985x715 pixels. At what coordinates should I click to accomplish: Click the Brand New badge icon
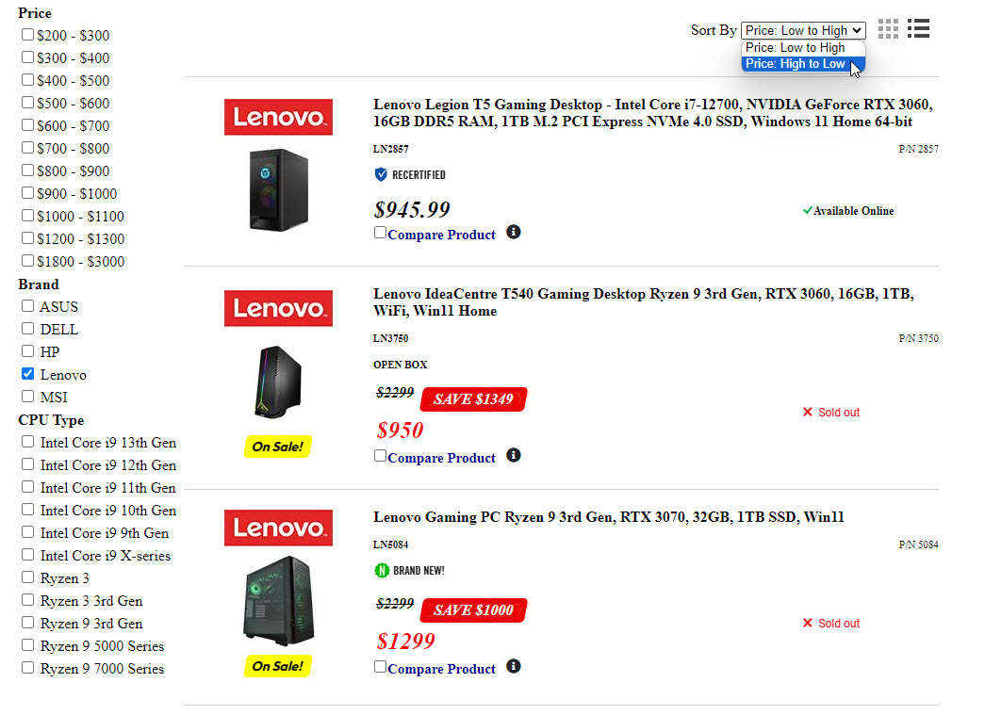coord(382,570)
